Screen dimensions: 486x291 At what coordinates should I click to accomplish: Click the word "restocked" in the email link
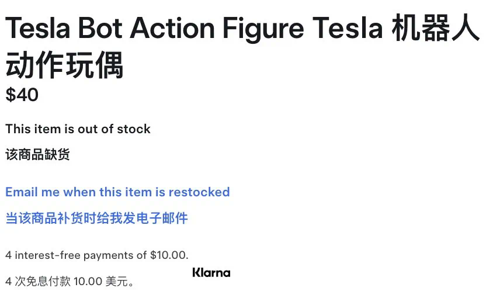click(199, 192)
